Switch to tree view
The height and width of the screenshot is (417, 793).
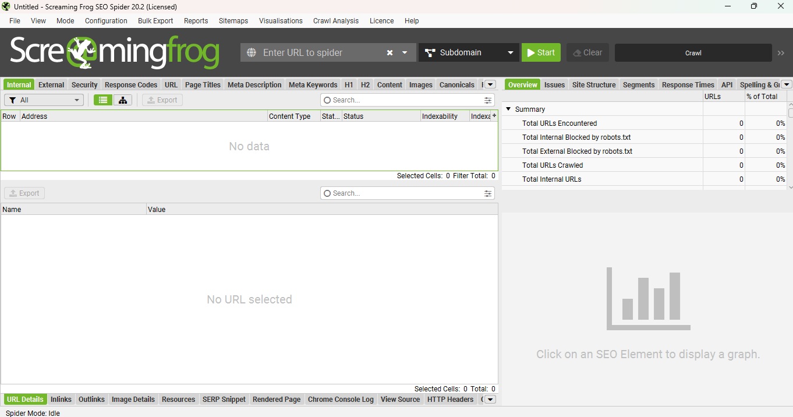point(123,100)
